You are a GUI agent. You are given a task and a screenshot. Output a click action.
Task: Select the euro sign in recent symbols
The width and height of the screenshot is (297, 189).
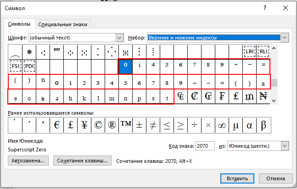tap(57, 125)
